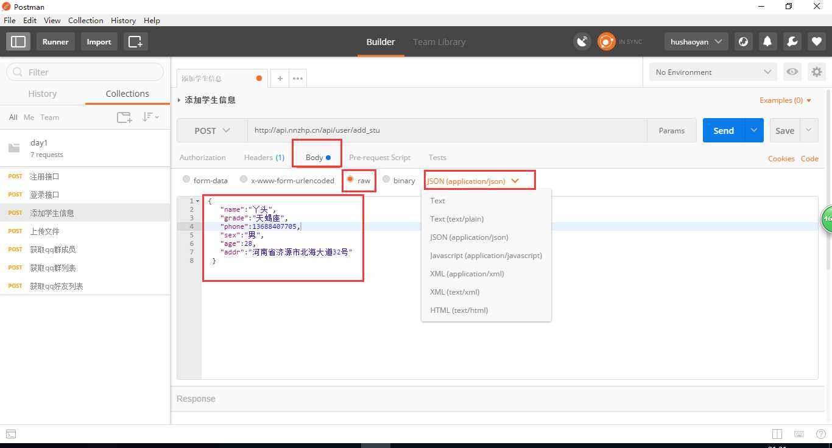Viewport: 832px width, 448px height.
Task: Expand the request name description triangle
Action: click(179, 100)
